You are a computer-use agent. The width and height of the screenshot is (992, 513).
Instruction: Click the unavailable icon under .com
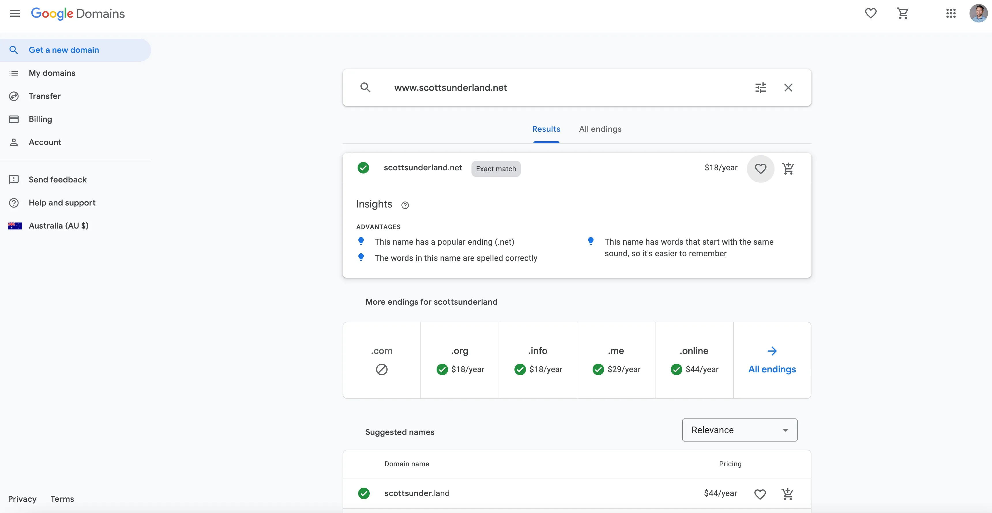382,369
